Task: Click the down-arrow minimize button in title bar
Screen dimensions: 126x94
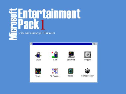Action: [93, 44]
